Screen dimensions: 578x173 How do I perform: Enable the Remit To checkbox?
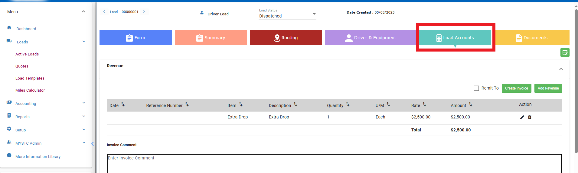point(476,88)
